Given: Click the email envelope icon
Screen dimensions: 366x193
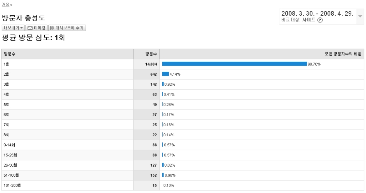Looking at the screenshot, I should click(x=30, y=28).
